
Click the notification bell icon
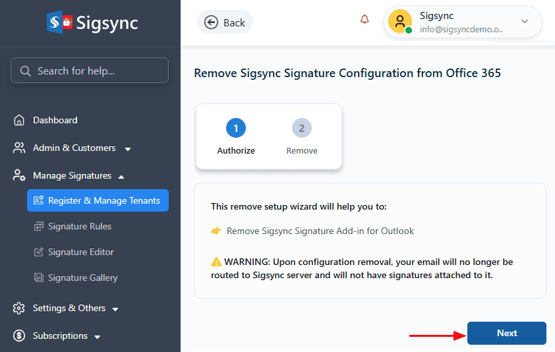365,20
